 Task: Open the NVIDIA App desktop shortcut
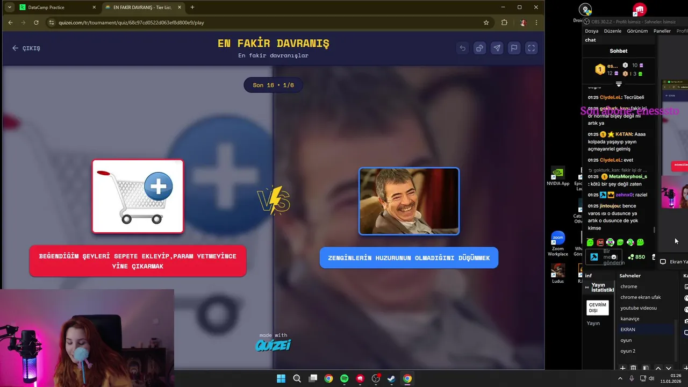pyautogui.click(x=558, y=177)
